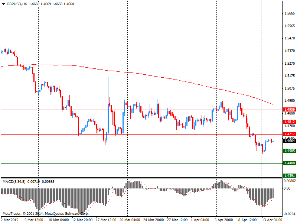Click the MACD 0.00802 scale value
The width and height of the screenshot is (297, 223).
tap(290, 181)
